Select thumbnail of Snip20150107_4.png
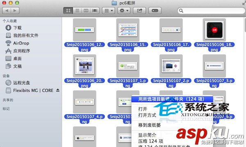This screenshot has height=147, width=246. [x=84, y=102]
